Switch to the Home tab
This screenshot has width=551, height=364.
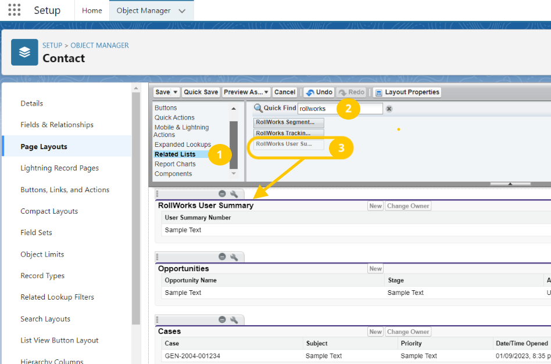tap(92, 10)
